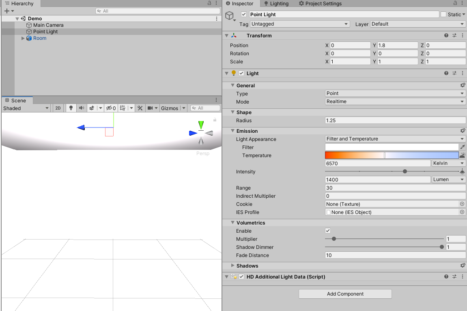The width and height of the screenshot is (467, 311).
Task: Open GameObject icon picker cube in Inspector
Action: pos(229,15)
